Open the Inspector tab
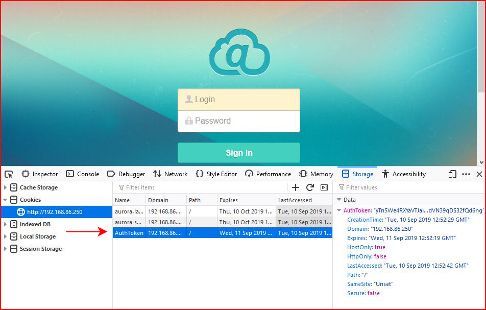This screenshot has width=486, height=310. [x=40, y=174]
